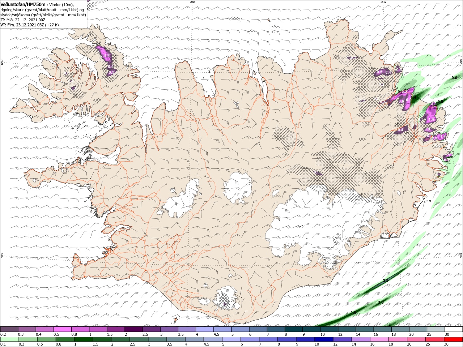This screenshot has width=463, height=347.
Task: Select the dark mauve 0.2 swatch in upper legend
Action: [x=9, y=329]
